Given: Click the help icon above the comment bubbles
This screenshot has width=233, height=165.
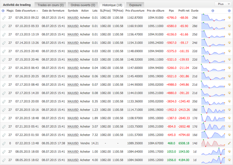Looking at the screenshot, I should pyautogui.click(x=229, y=11).
